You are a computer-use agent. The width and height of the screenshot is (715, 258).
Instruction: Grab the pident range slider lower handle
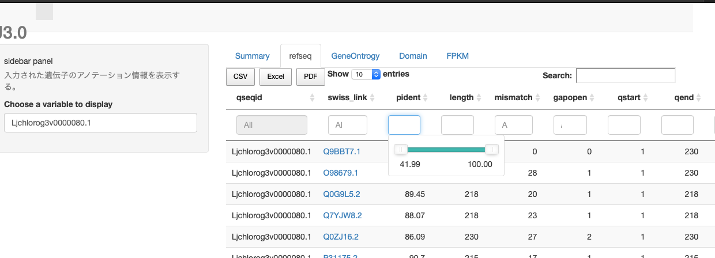click(x=400, y=150)
